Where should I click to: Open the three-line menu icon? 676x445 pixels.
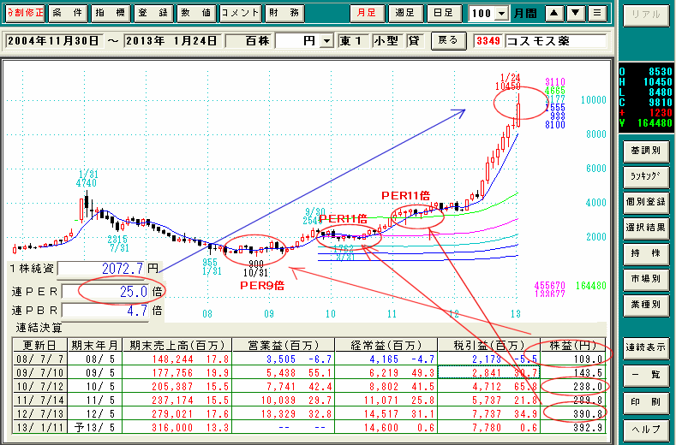596,13
